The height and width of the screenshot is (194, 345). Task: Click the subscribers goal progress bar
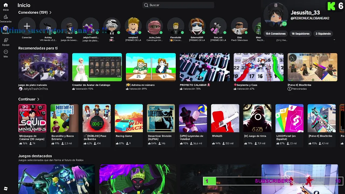273,181
